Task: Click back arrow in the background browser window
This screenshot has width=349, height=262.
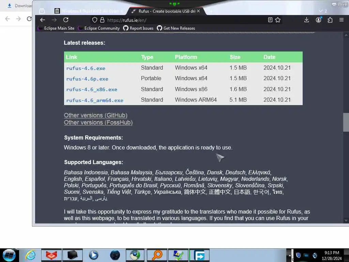Action: 7,19
